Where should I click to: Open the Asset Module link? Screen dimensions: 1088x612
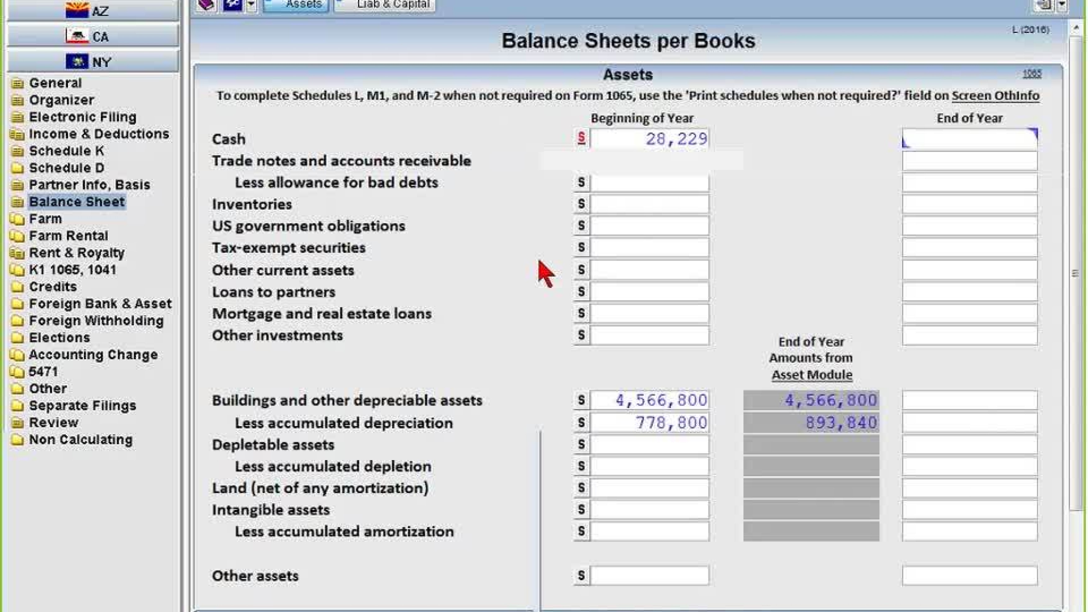point(812,375)
